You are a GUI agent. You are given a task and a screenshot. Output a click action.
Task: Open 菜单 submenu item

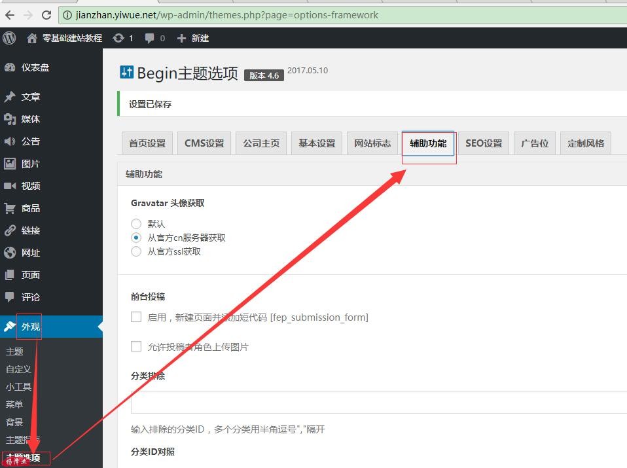14,404
